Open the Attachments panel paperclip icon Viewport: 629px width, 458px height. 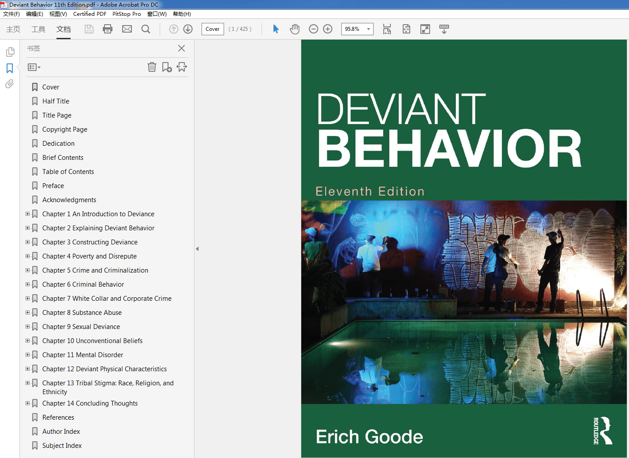(x=10, y=84)
